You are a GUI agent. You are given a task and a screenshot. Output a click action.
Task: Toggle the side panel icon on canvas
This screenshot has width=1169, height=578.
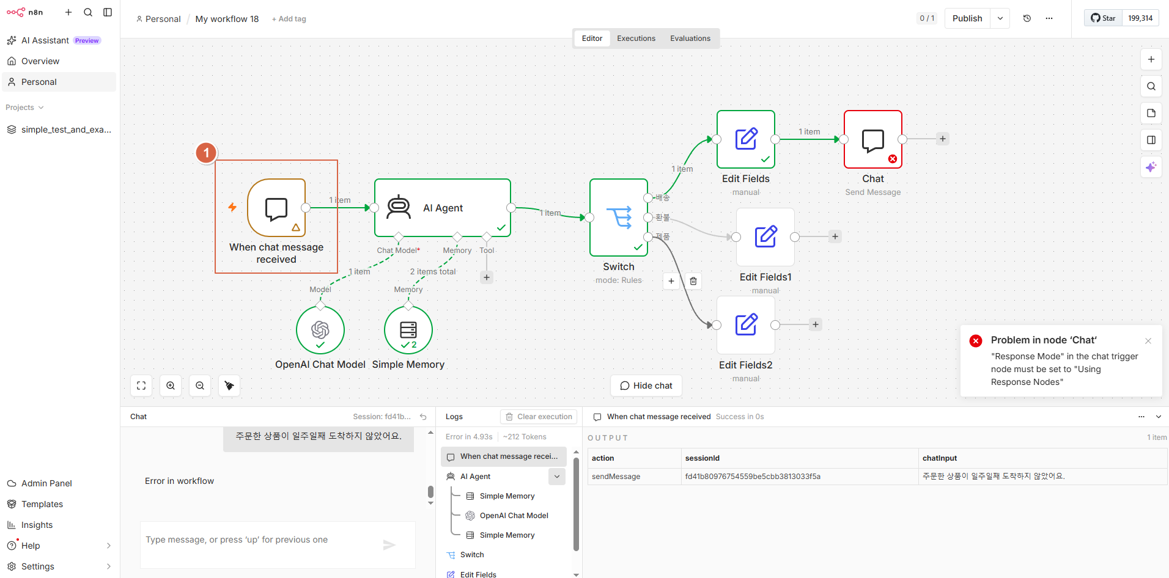[1151, 140]
